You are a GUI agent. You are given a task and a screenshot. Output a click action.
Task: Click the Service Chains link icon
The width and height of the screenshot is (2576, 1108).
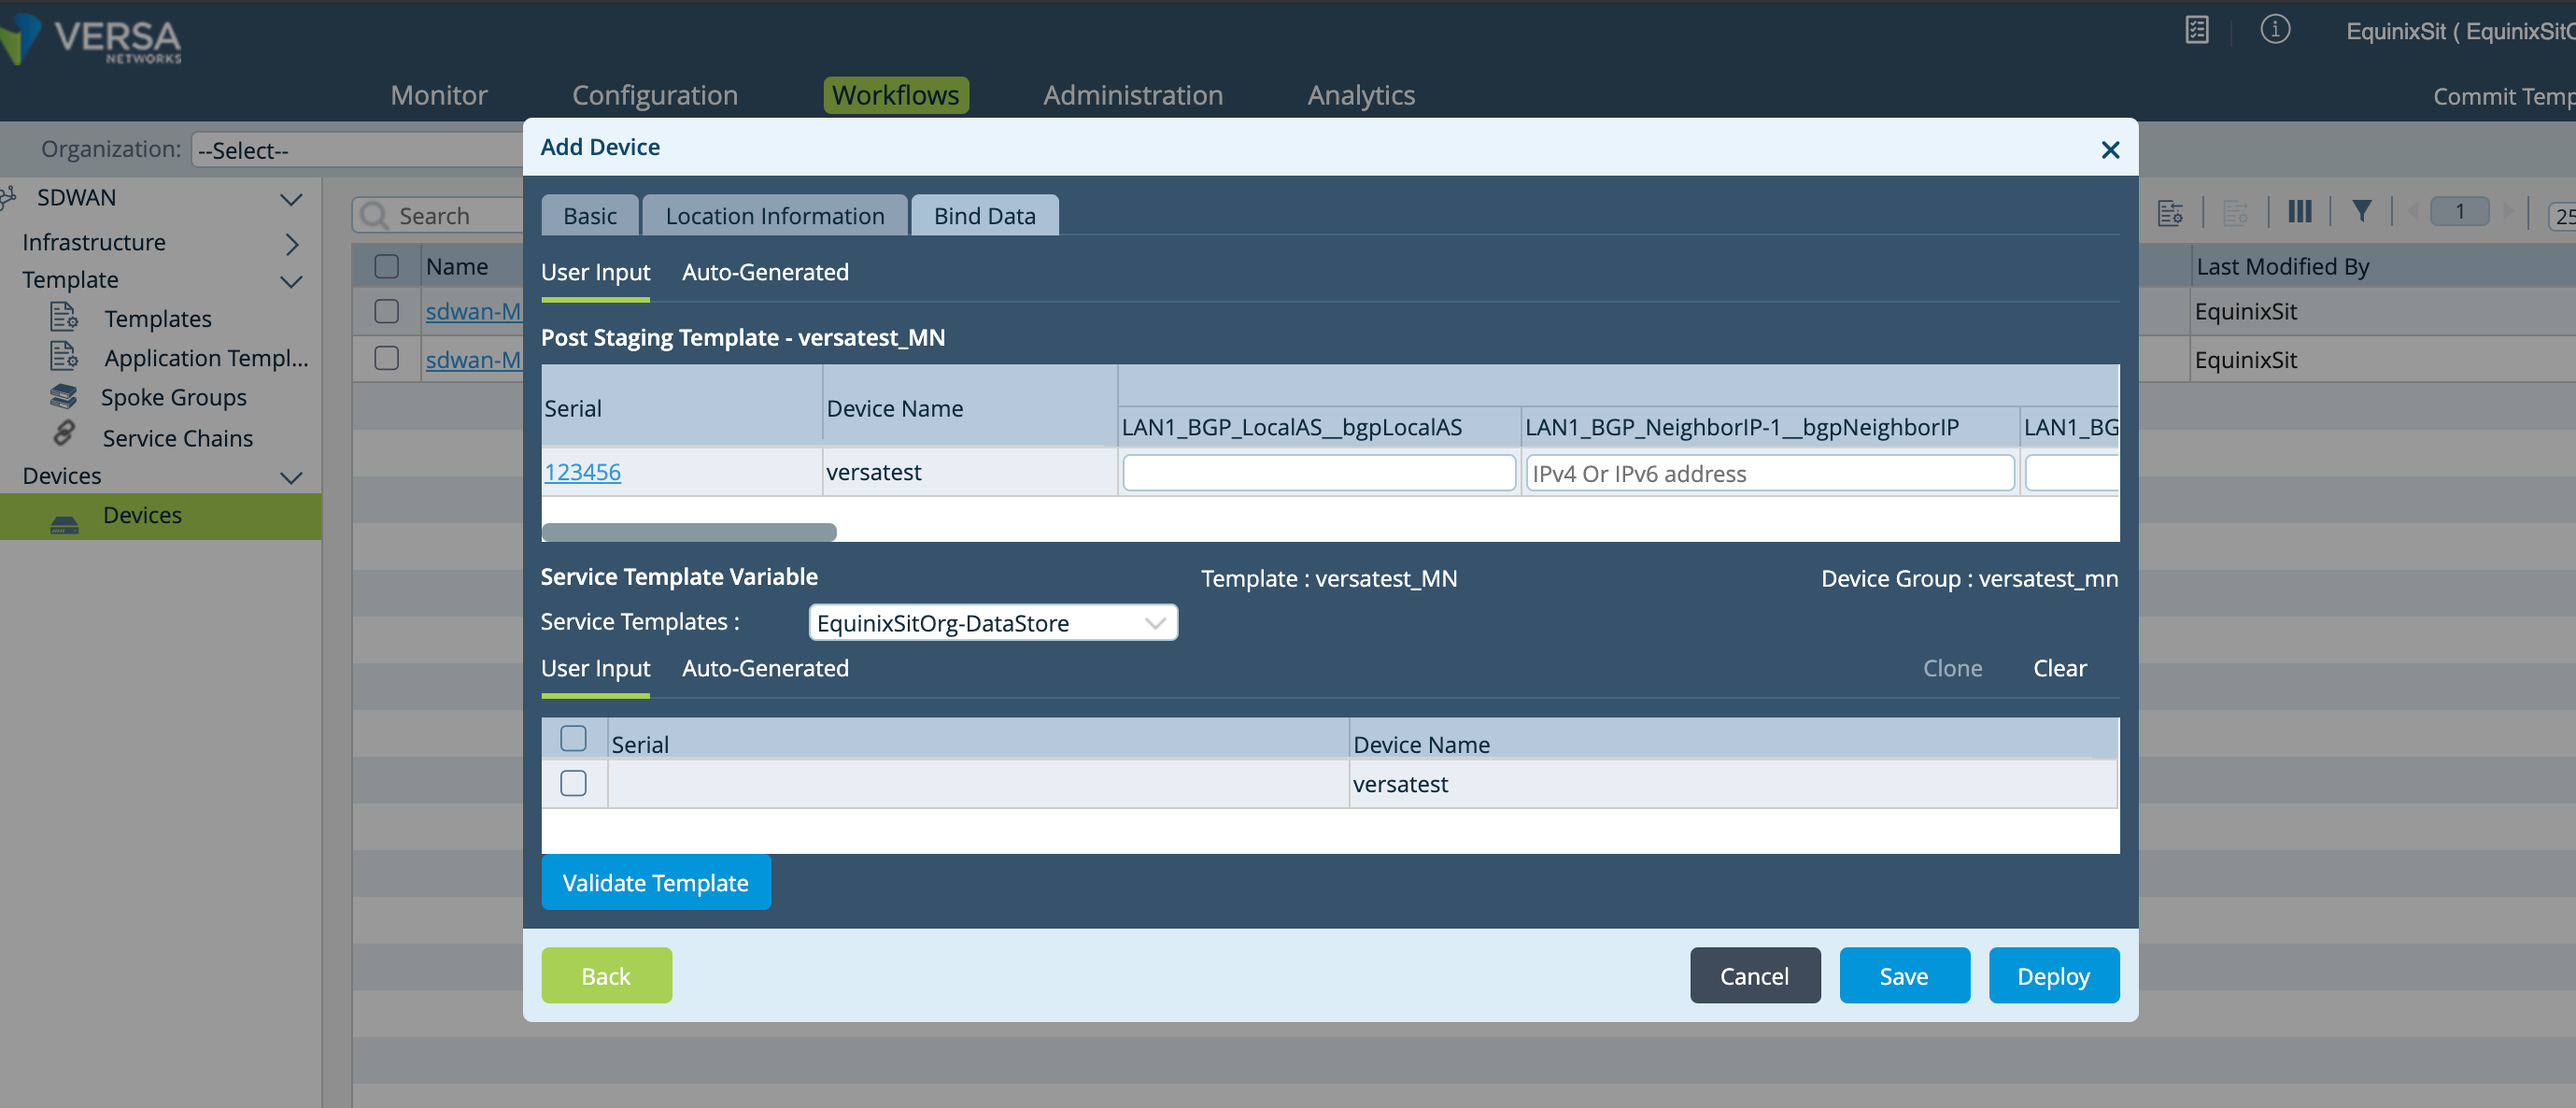64,434
